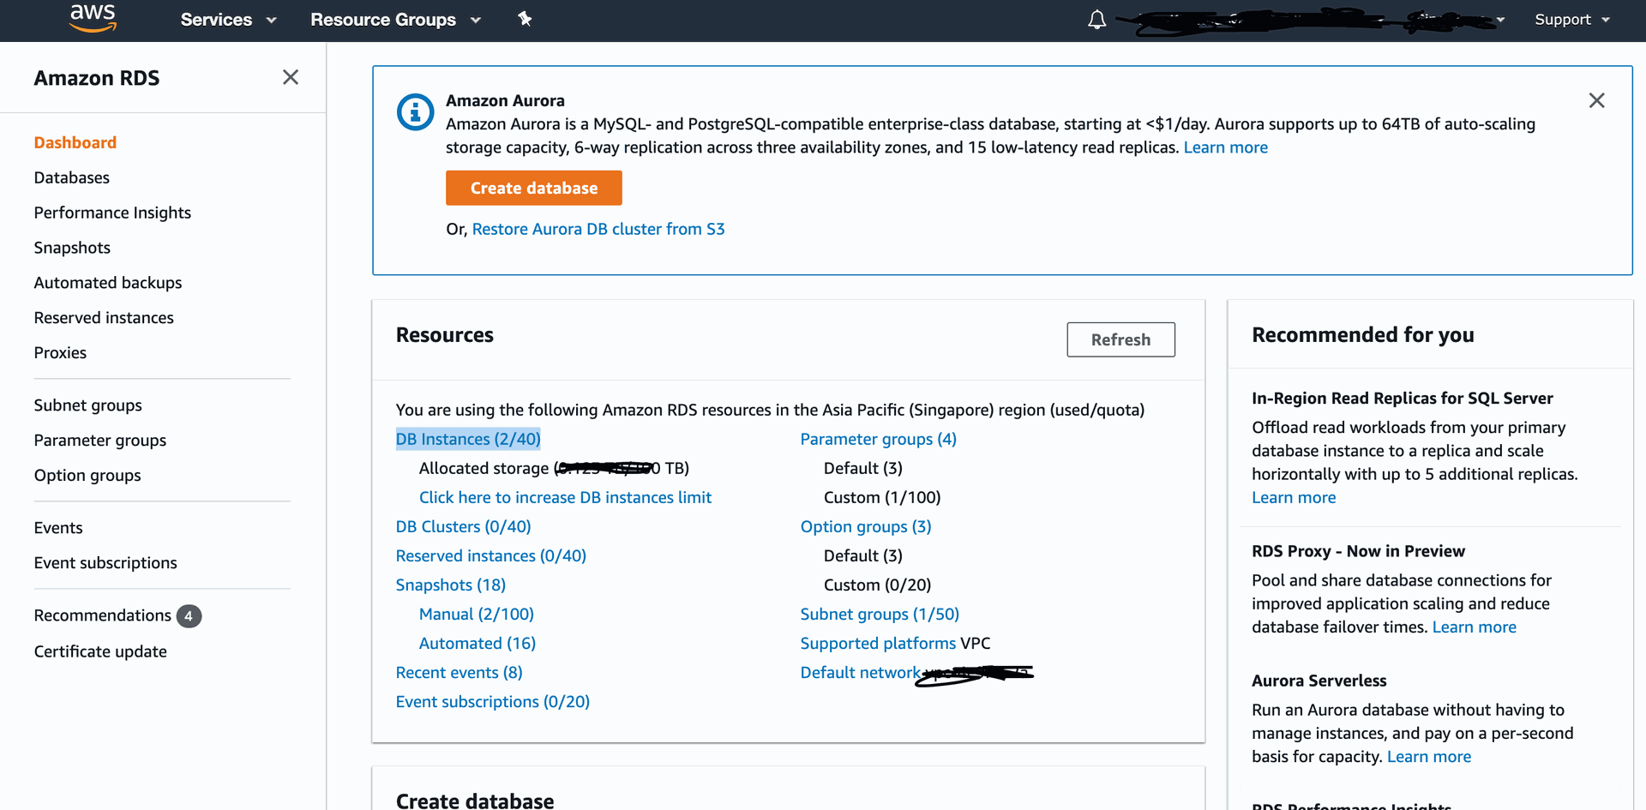
Task: Click the Recommendations count badge 4
Action: 189,616
